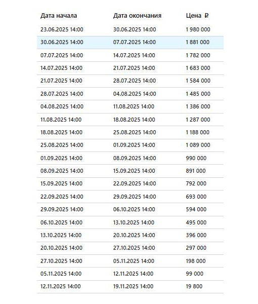Click the 'Дата окончания' column header
Viewport: 258px width, 304px height.
137,16
